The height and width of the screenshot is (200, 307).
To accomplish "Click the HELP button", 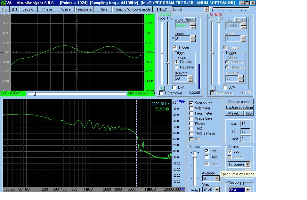I will click(162, 9).
